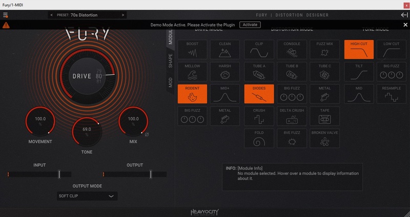
Task: Click the Movement knob
Action: pyautogui.click(x=40, y=121)
